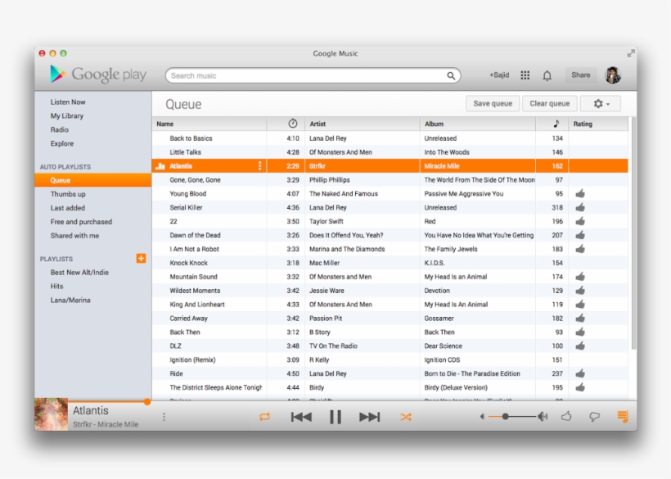The image size is (671, 479).
Task: Click the Share button
Action: pyautogui.click(x=581, y=75)
